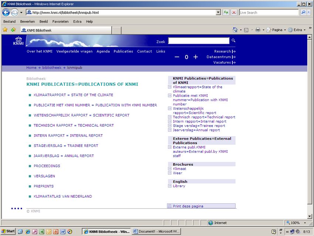Viewport: 314px width, 236px height.
Task: Open the Extra toolbar dropdown
Action: (x=297, y=30)
